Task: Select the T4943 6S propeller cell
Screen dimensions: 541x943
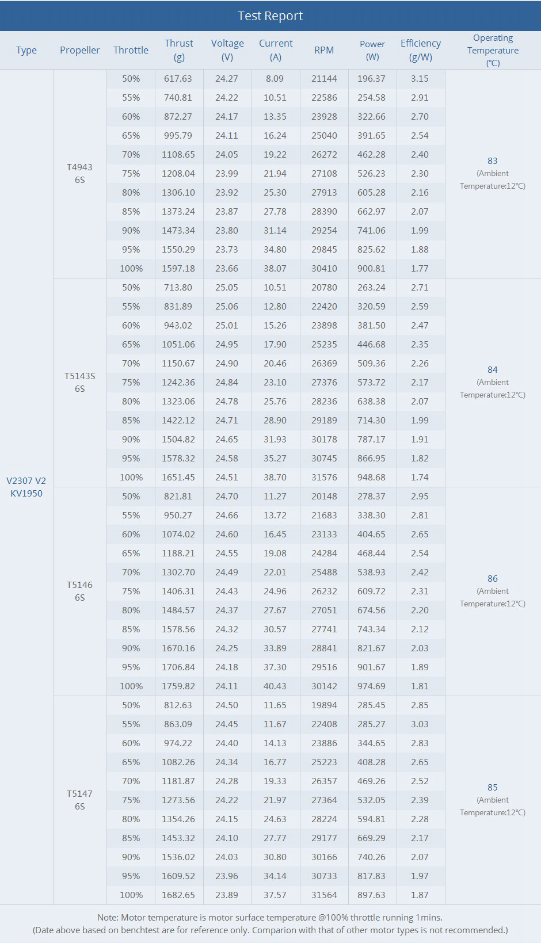Action: click(x=79, y=173)
